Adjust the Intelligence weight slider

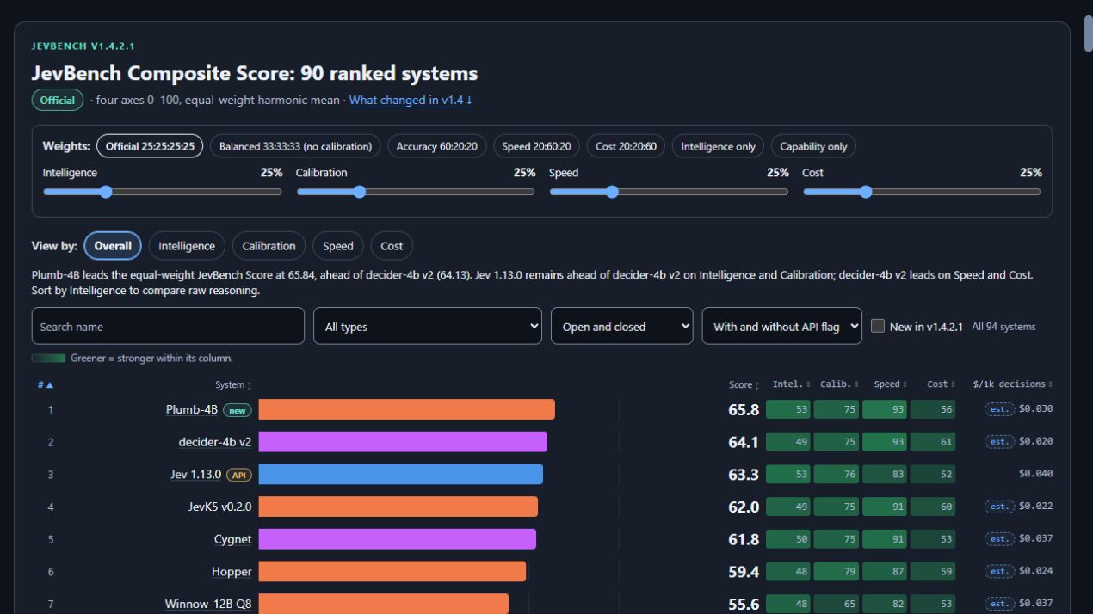(163, 192)
